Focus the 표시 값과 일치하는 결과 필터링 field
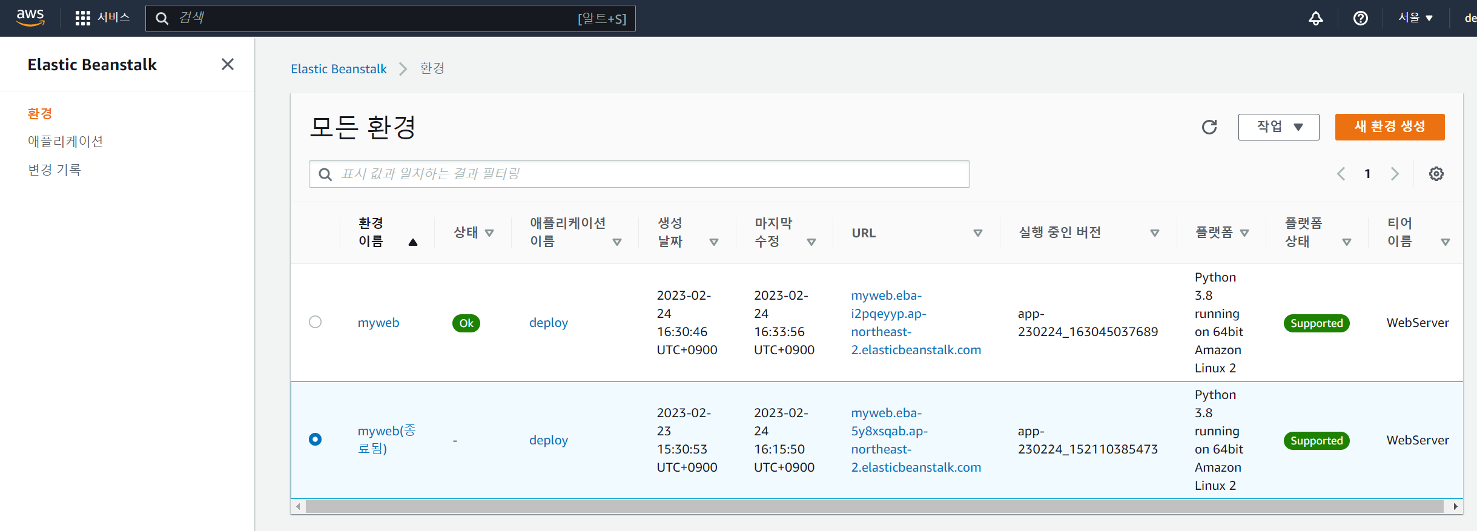Viewport: 1477px width, 531px height. coord(639,174)
